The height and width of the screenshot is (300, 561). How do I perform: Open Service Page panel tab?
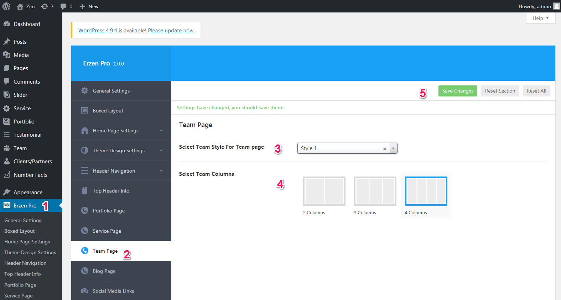[121, 231]
